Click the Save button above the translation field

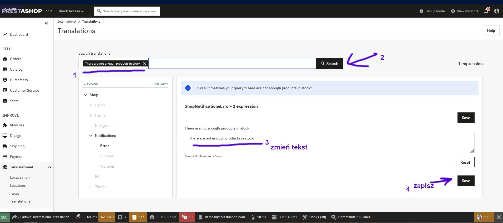pyautogui.click(x=466, y=117)
